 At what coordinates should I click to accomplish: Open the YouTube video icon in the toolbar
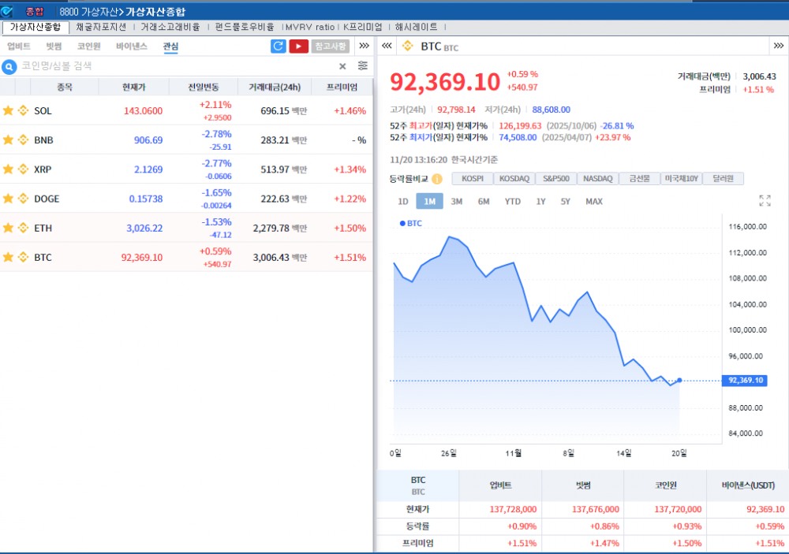tap(298, 46)
